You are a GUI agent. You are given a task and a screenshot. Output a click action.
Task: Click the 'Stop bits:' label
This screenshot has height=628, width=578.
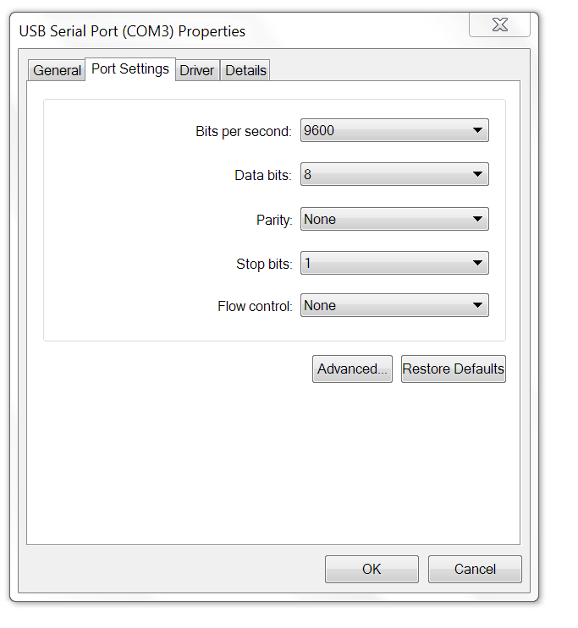coord(264,265)
